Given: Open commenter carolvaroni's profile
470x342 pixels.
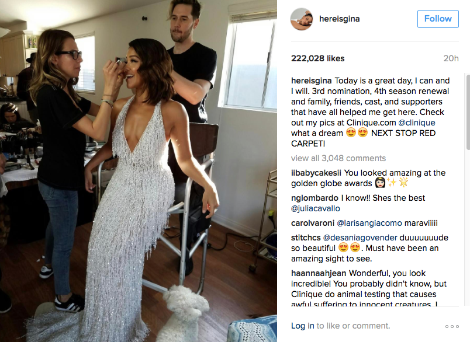Looking at the screenshot, I should tap(313, 223).
